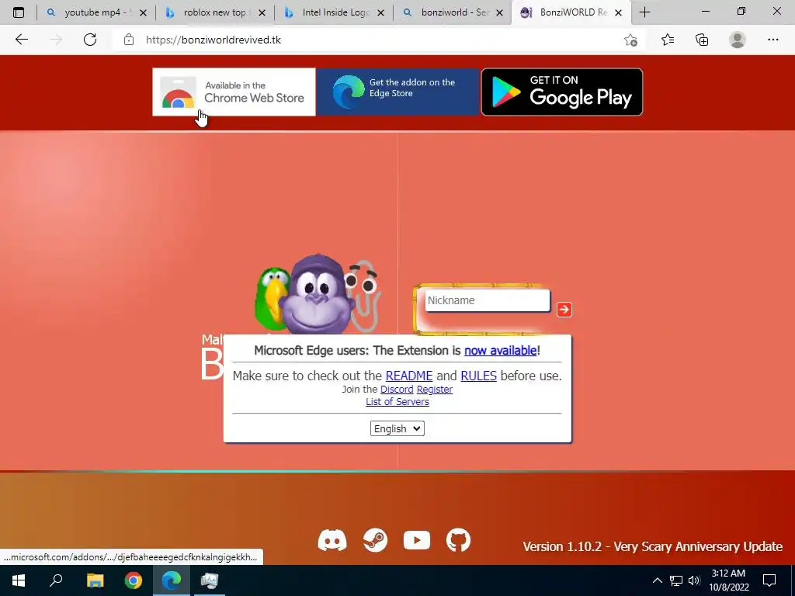
Task: Open File Explorer from the taskbar
Action: [95, 580]
